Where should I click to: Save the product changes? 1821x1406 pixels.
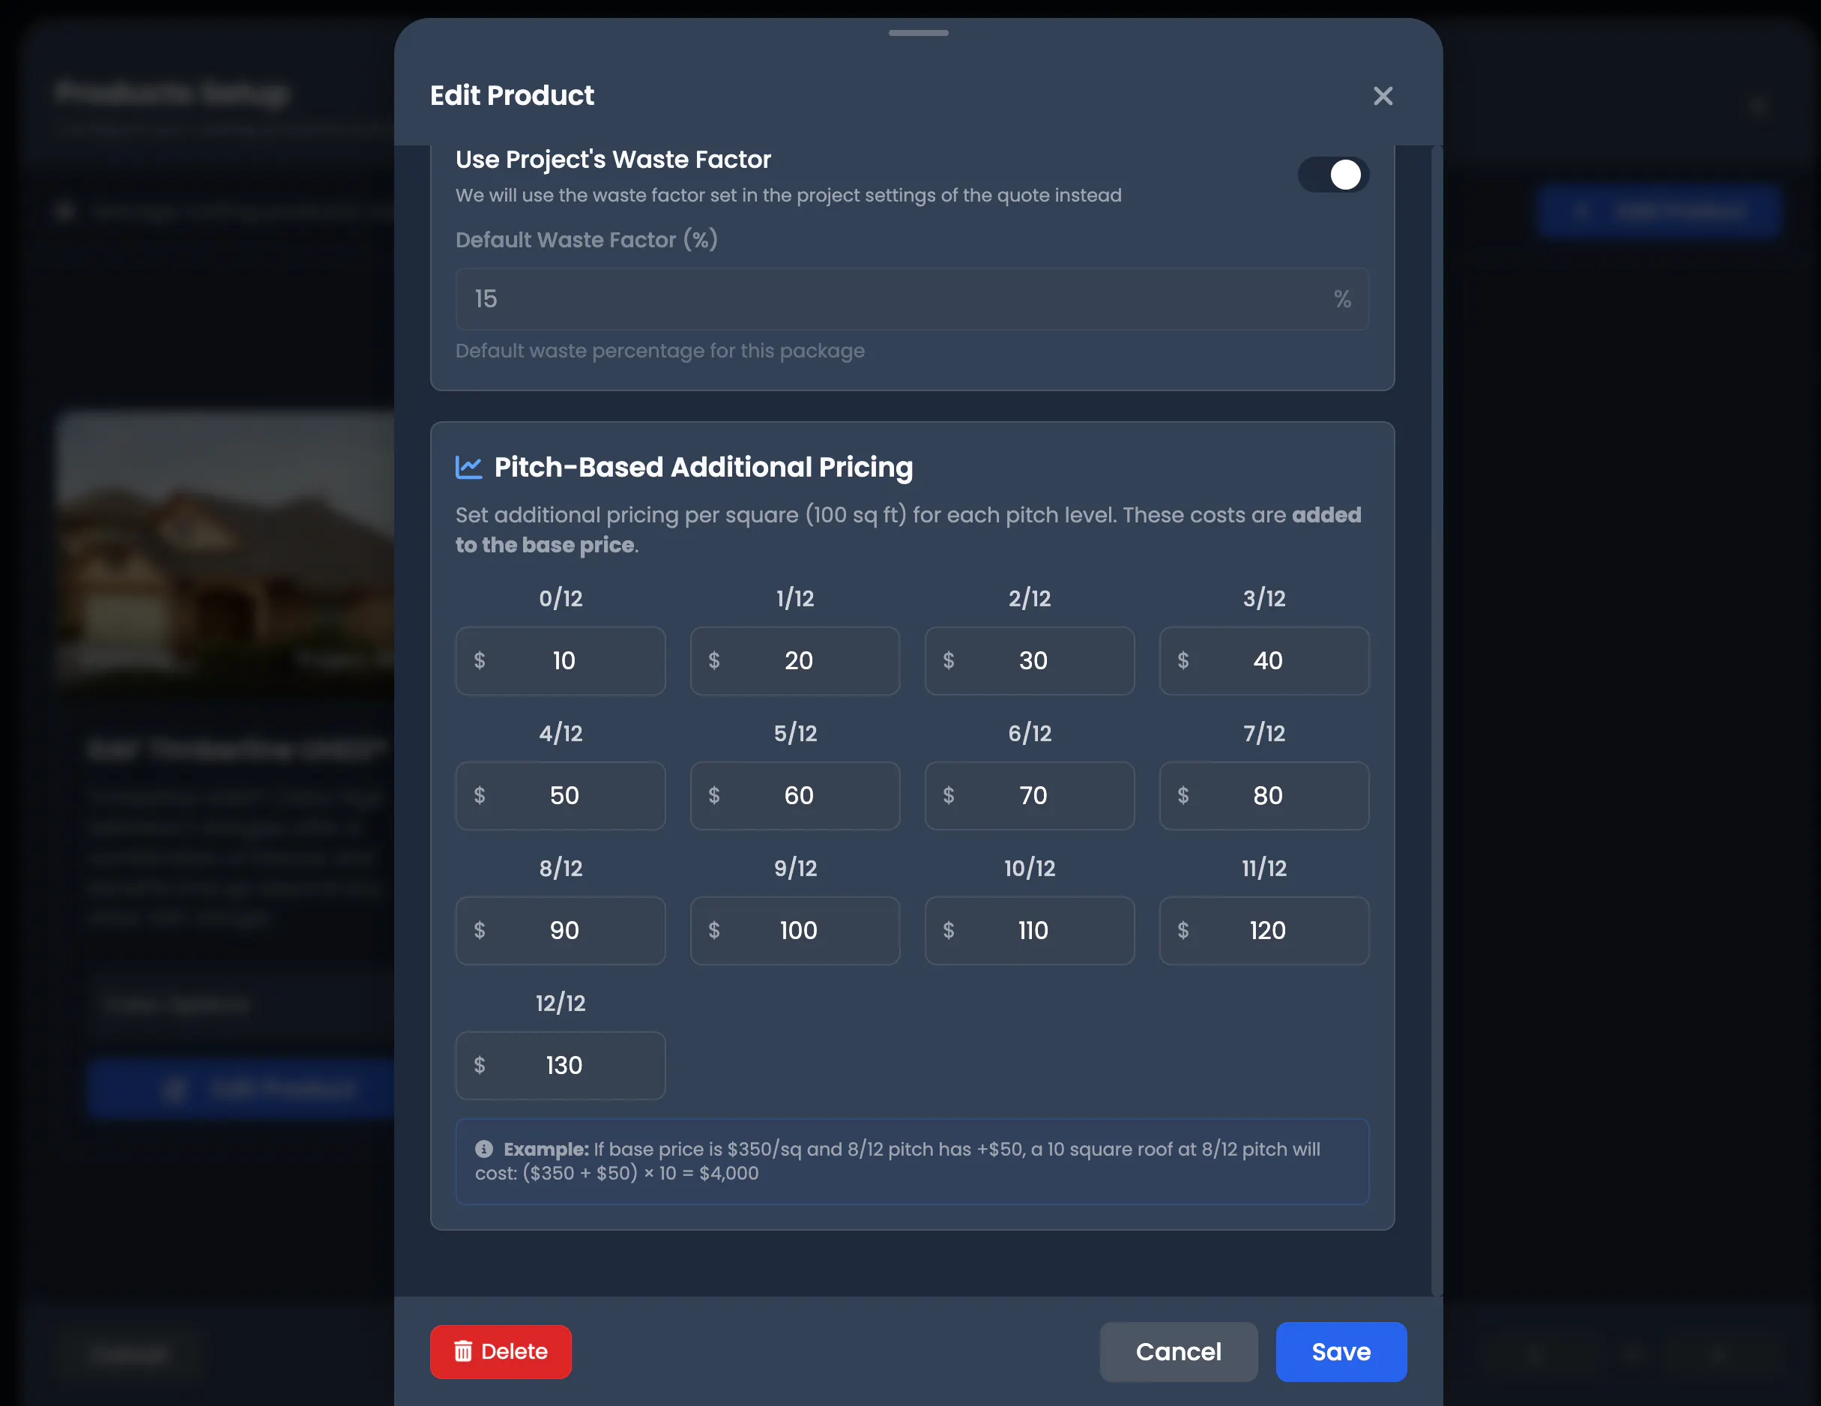coord(1341,1352)
